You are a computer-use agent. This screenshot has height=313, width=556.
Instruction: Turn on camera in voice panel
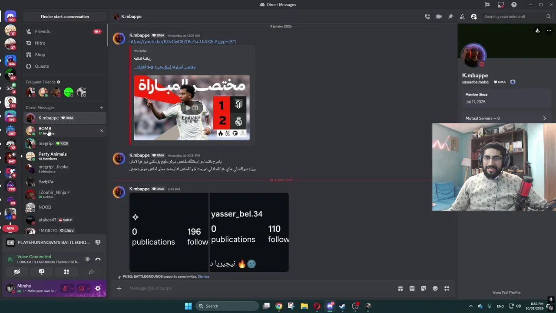point(17,272)
